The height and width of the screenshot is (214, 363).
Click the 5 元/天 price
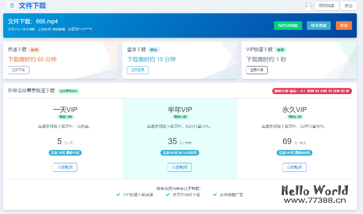click(65, 141)
